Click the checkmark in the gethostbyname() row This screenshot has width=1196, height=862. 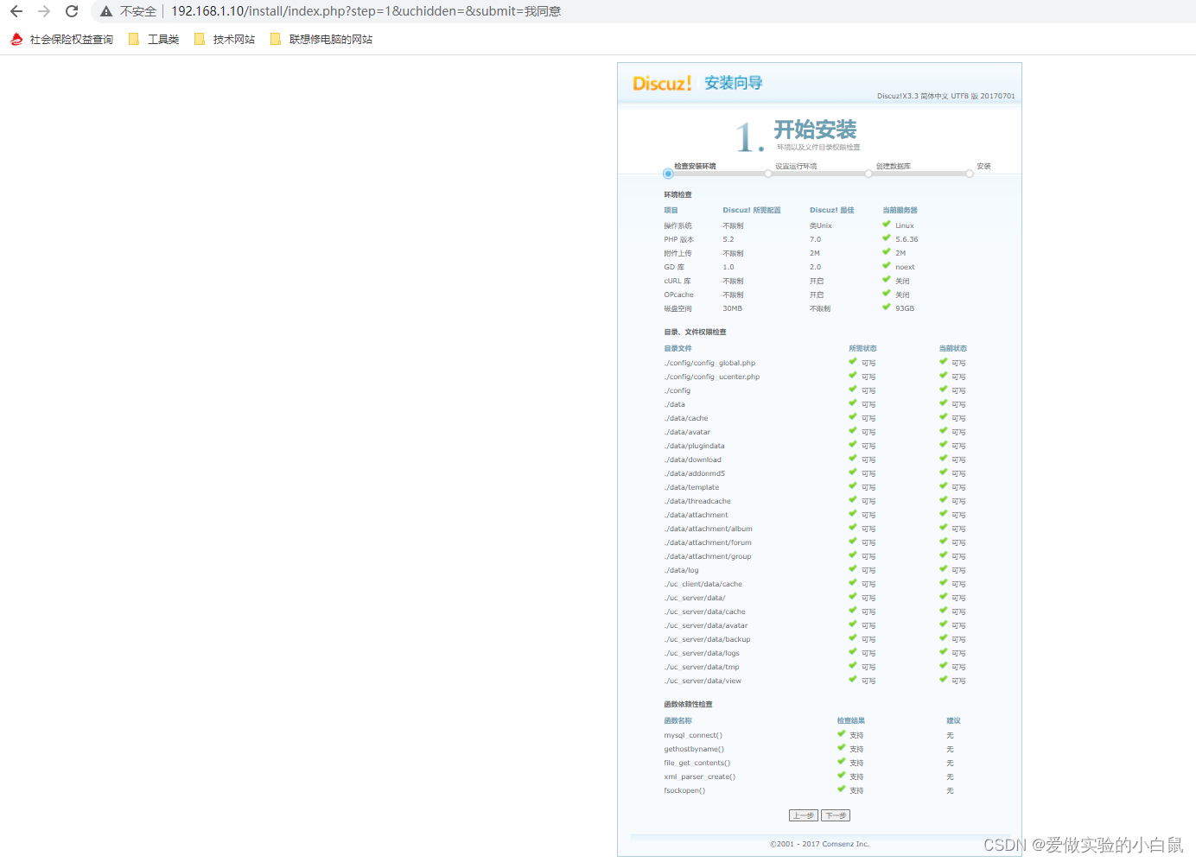click(841, 747)
